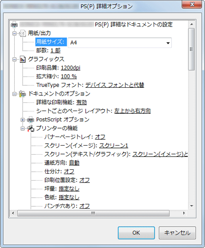Viewport: 205px width, 248px height.
Task: Click 詳細な印刷機能 value 有効
Action: click(x=82, y=102)
